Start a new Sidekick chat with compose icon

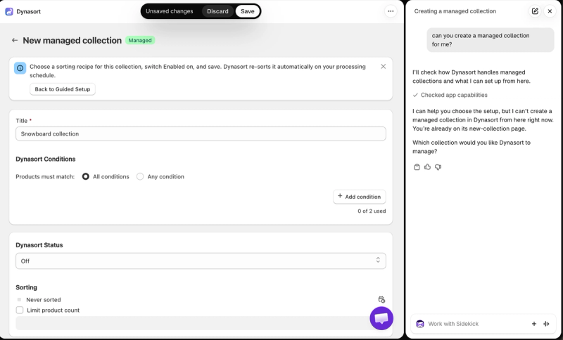pos(535,11)
